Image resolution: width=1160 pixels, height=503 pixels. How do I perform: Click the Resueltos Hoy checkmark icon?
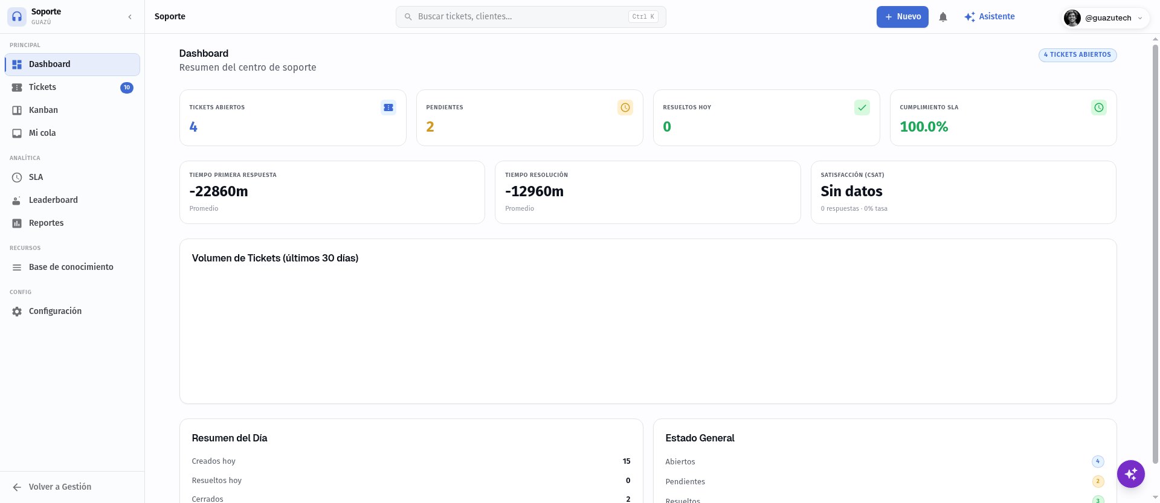862,107
